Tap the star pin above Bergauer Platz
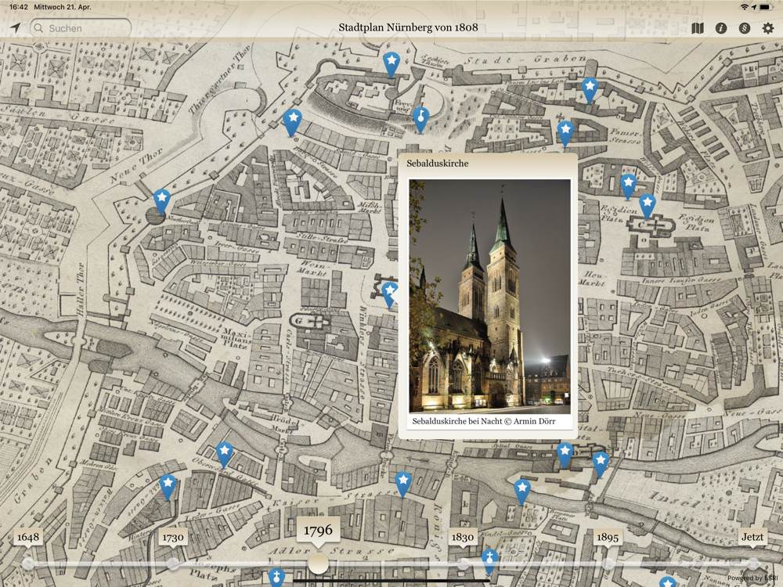 (x=522, y=491)
